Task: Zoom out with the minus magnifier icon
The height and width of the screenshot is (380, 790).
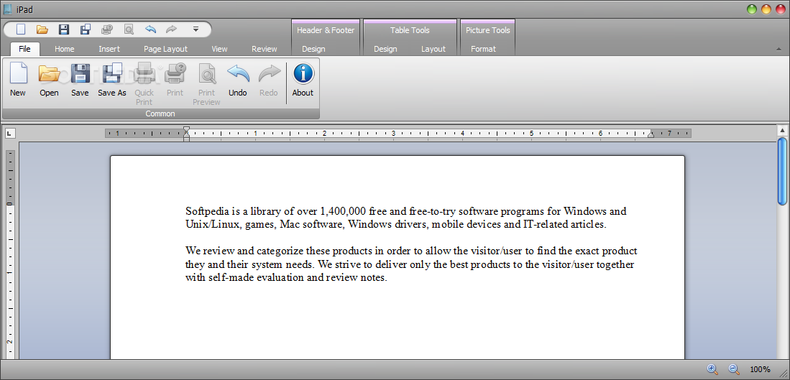Action: [x=734, y=369]
